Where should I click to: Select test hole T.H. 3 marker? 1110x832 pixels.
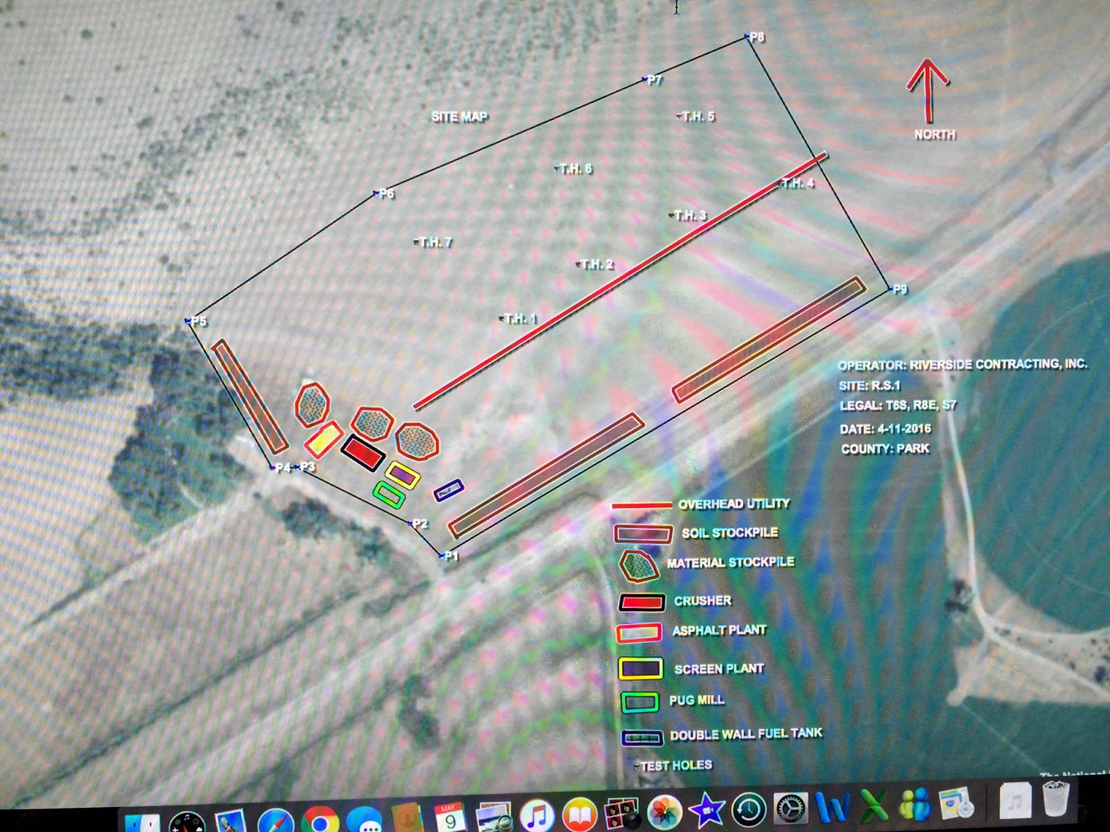(x=672, y=215)
